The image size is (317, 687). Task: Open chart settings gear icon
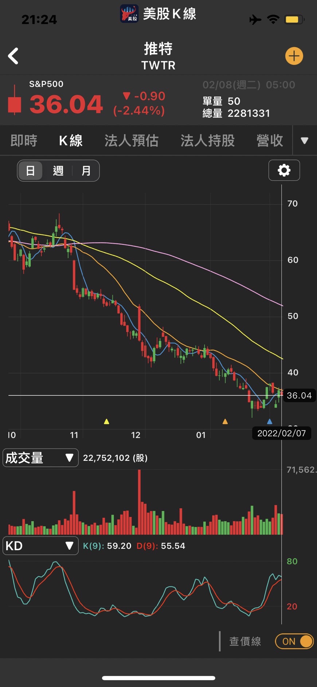pos(284,170)
